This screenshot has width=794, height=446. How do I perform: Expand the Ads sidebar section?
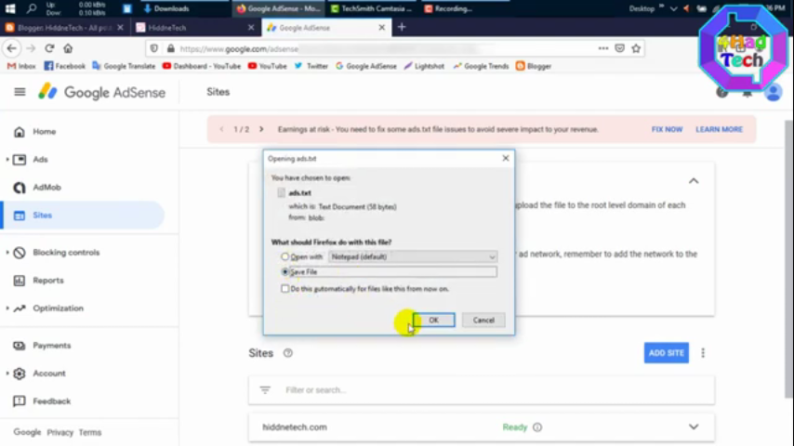tap(7, 160)
